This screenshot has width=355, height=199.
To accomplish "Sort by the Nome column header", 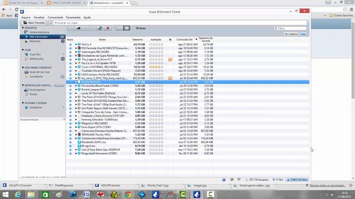I will (102, 40).
